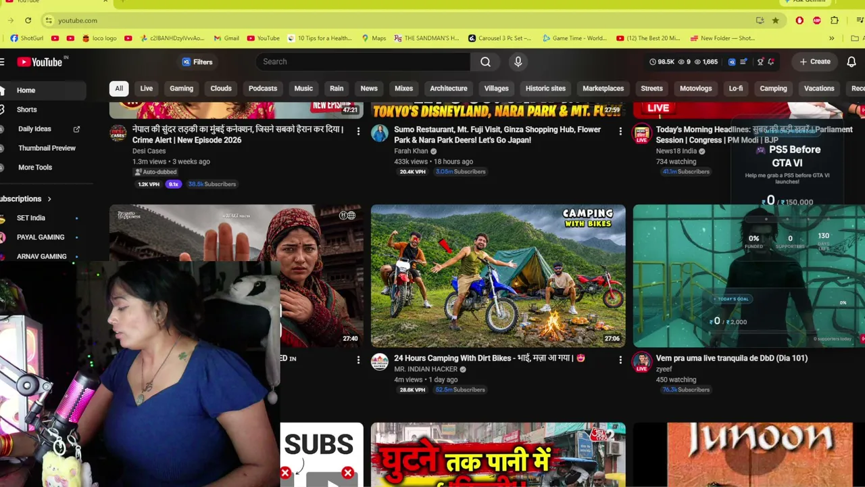Show Architecture videos chip

point(449,89)
